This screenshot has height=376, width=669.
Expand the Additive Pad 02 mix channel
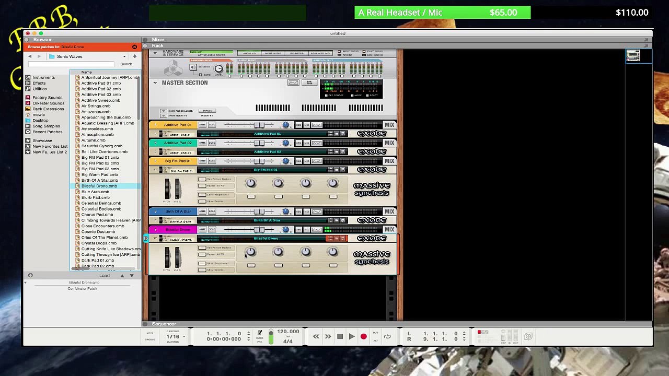pyautogui.click(x=155, y=143)
